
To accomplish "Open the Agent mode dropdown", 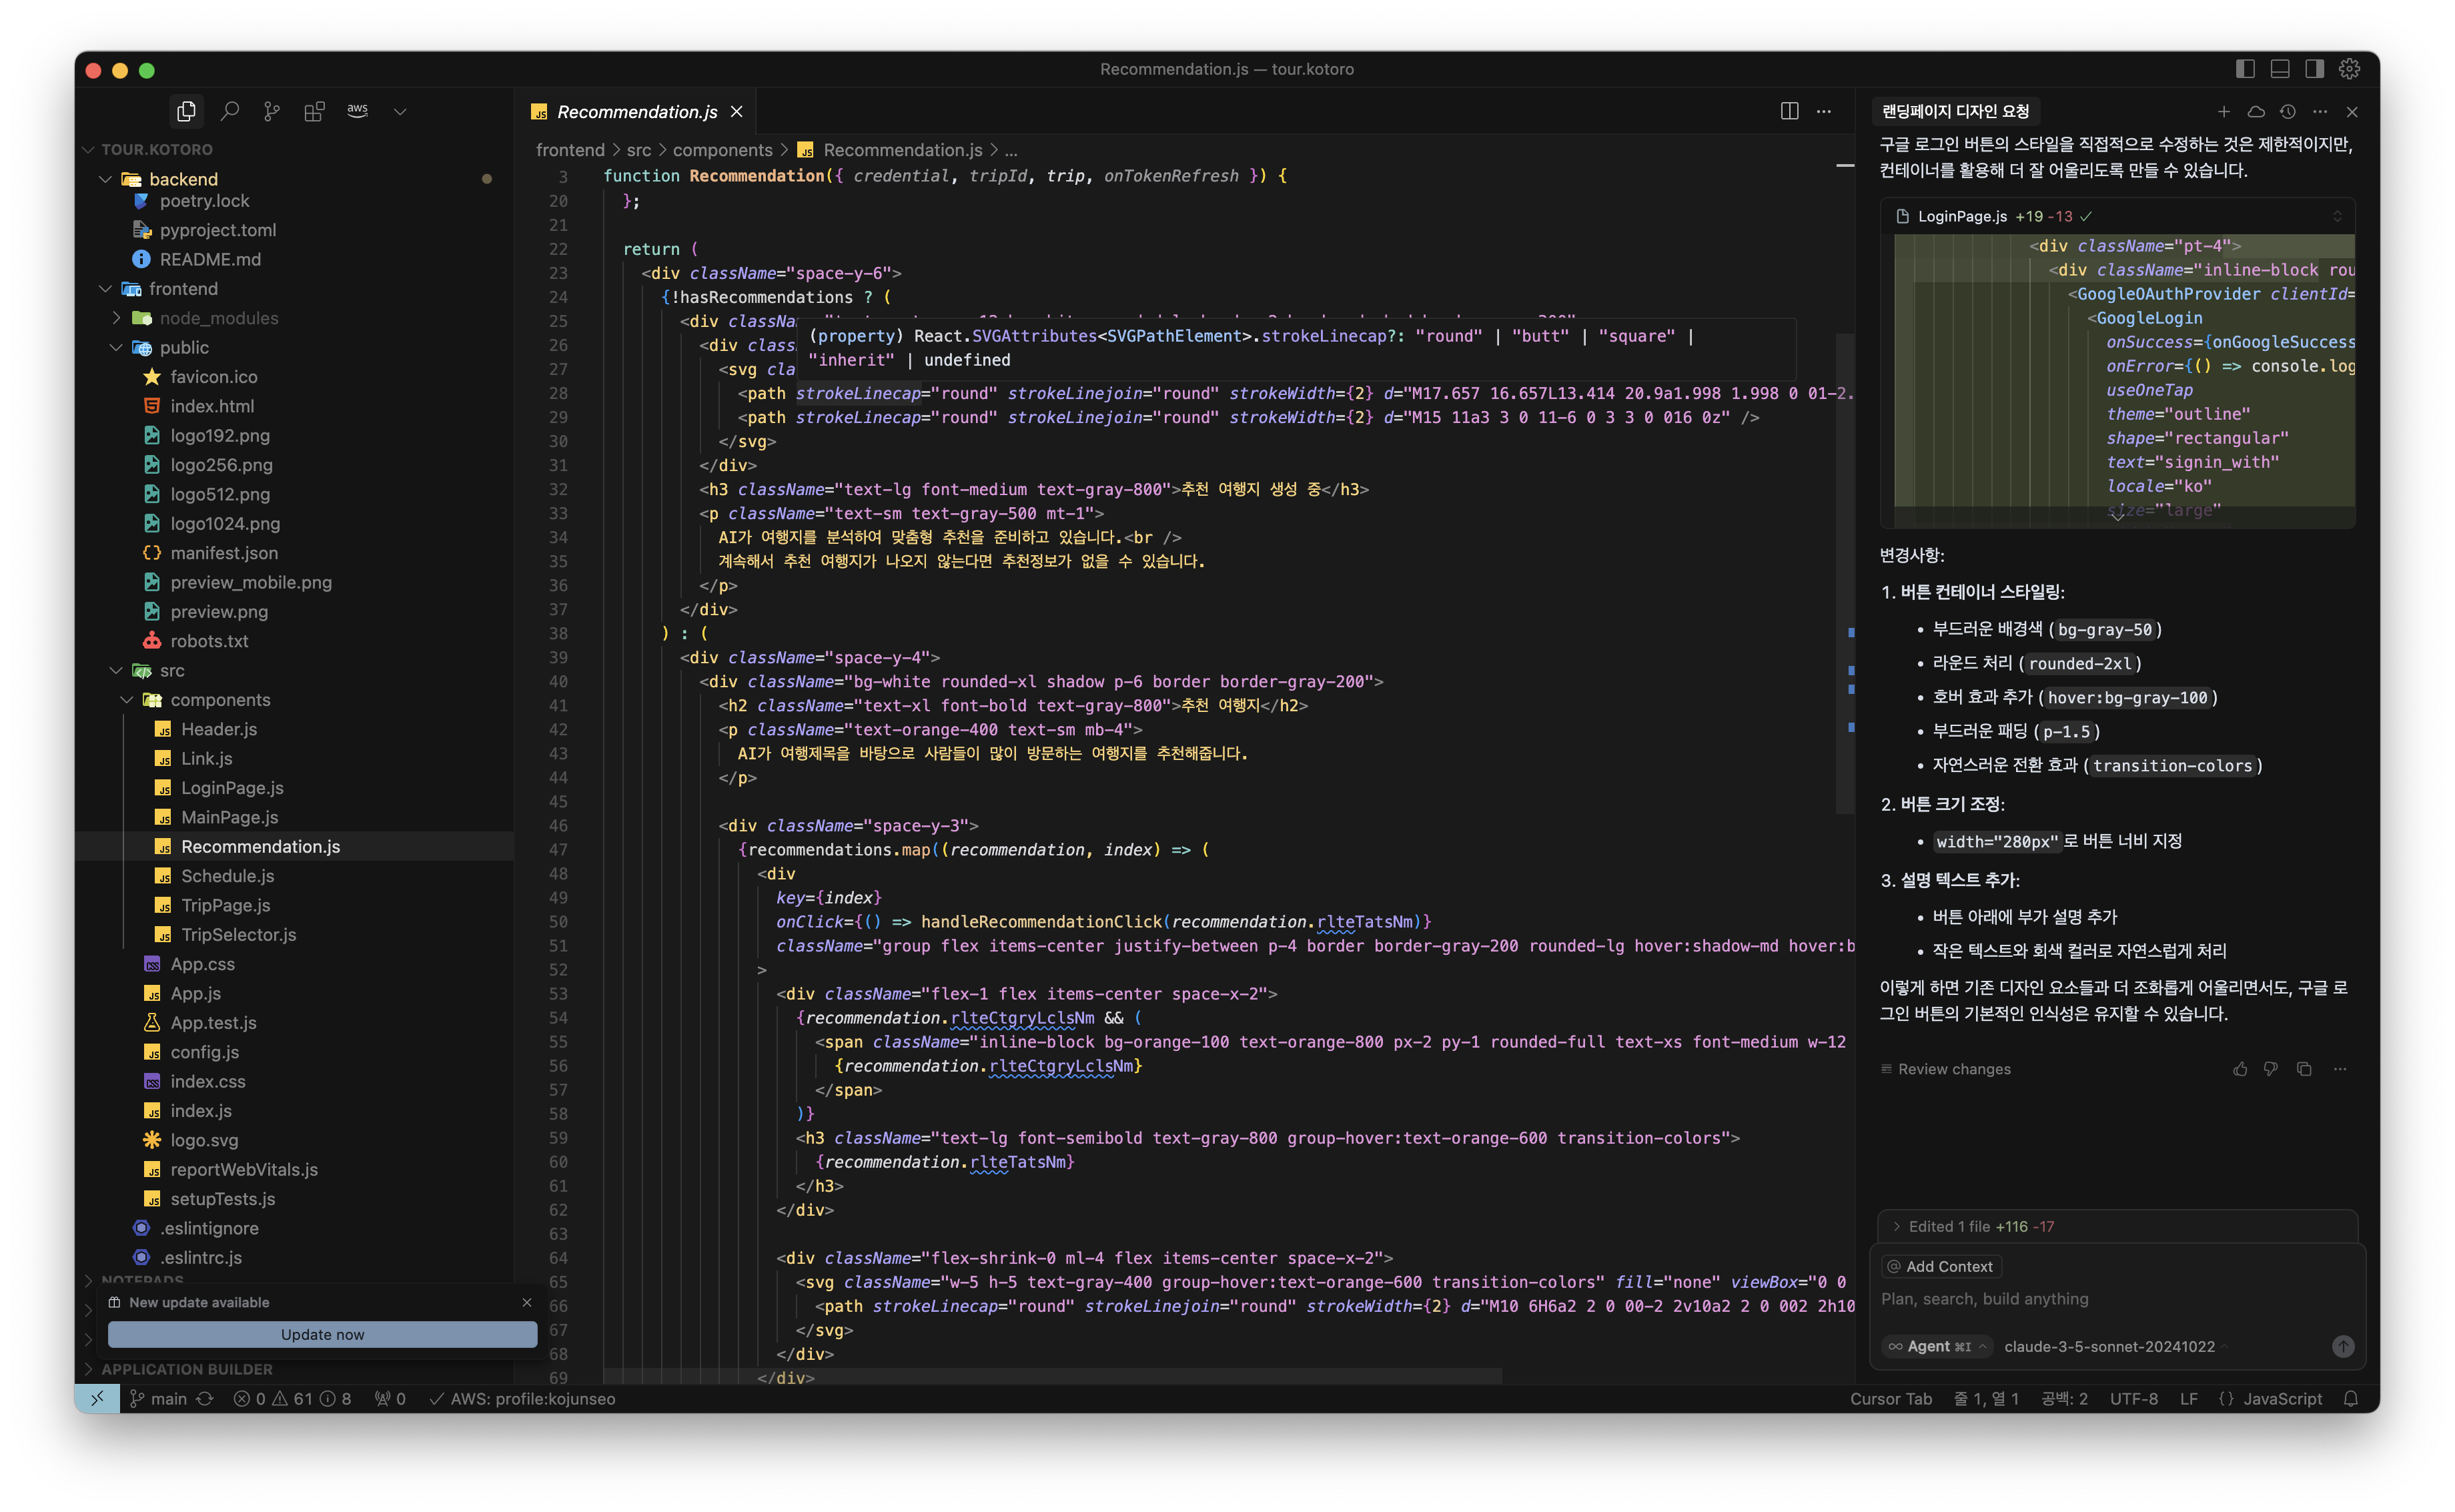I will point(1936,1346).
